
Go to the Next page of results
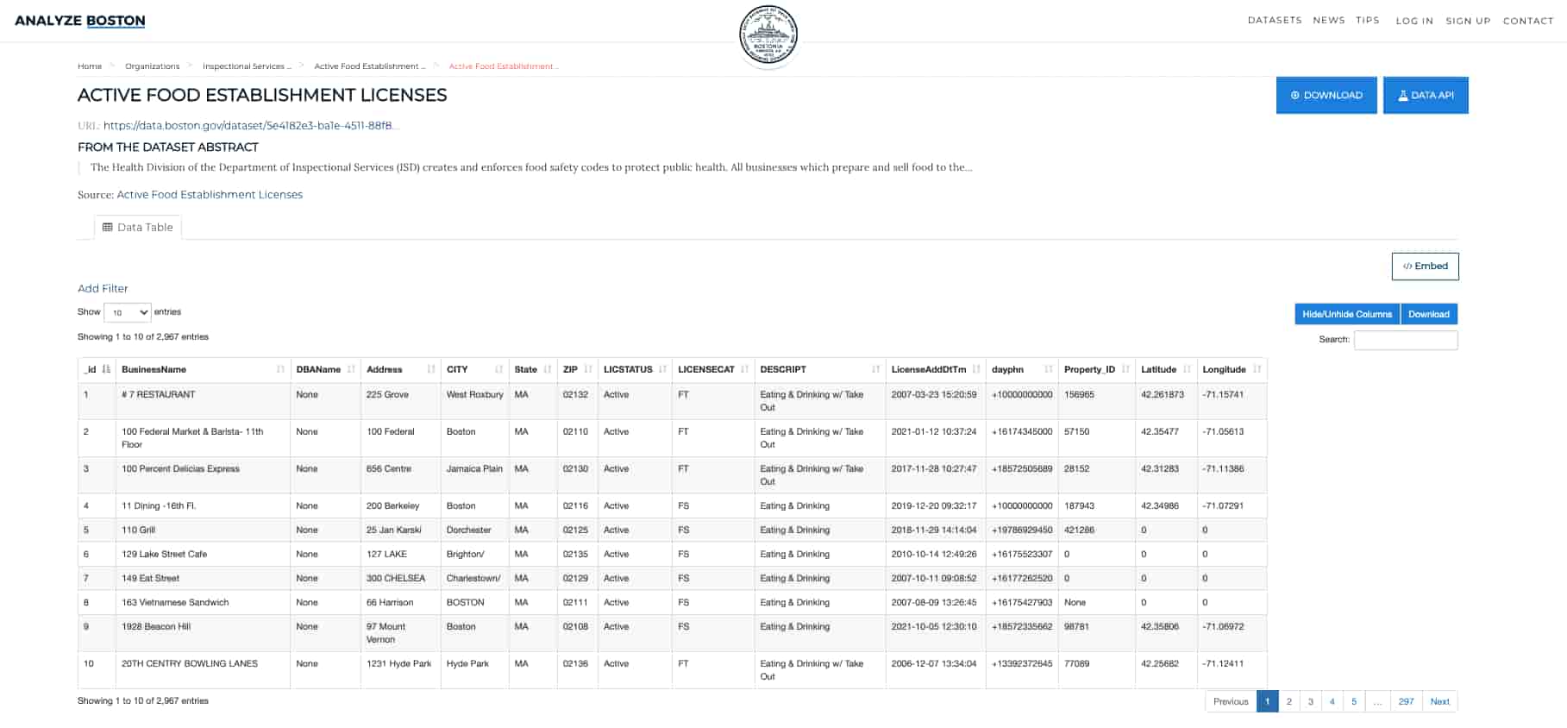pyautogui.click(x=1439, y=701)
